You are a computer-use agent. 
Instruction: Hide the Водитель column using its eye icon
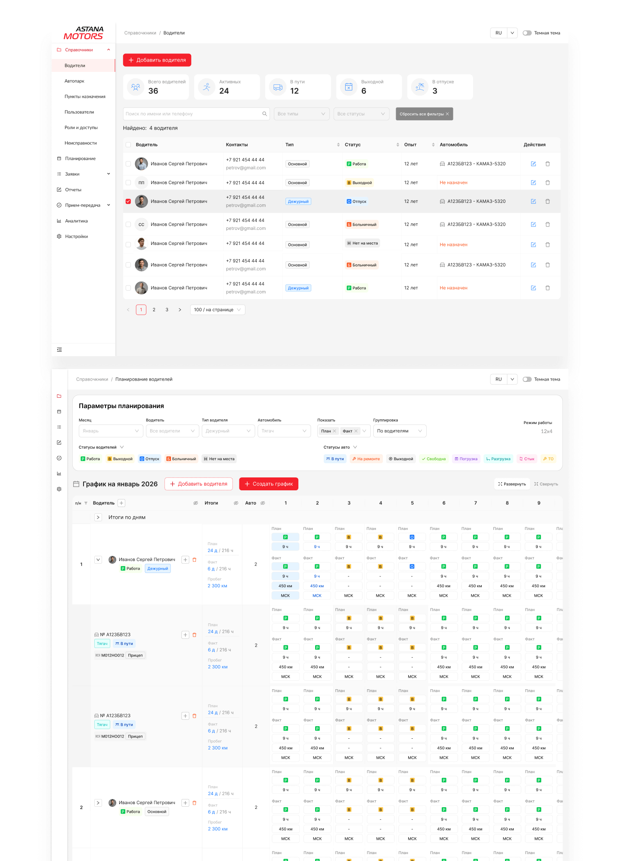(x=195, y=503)
